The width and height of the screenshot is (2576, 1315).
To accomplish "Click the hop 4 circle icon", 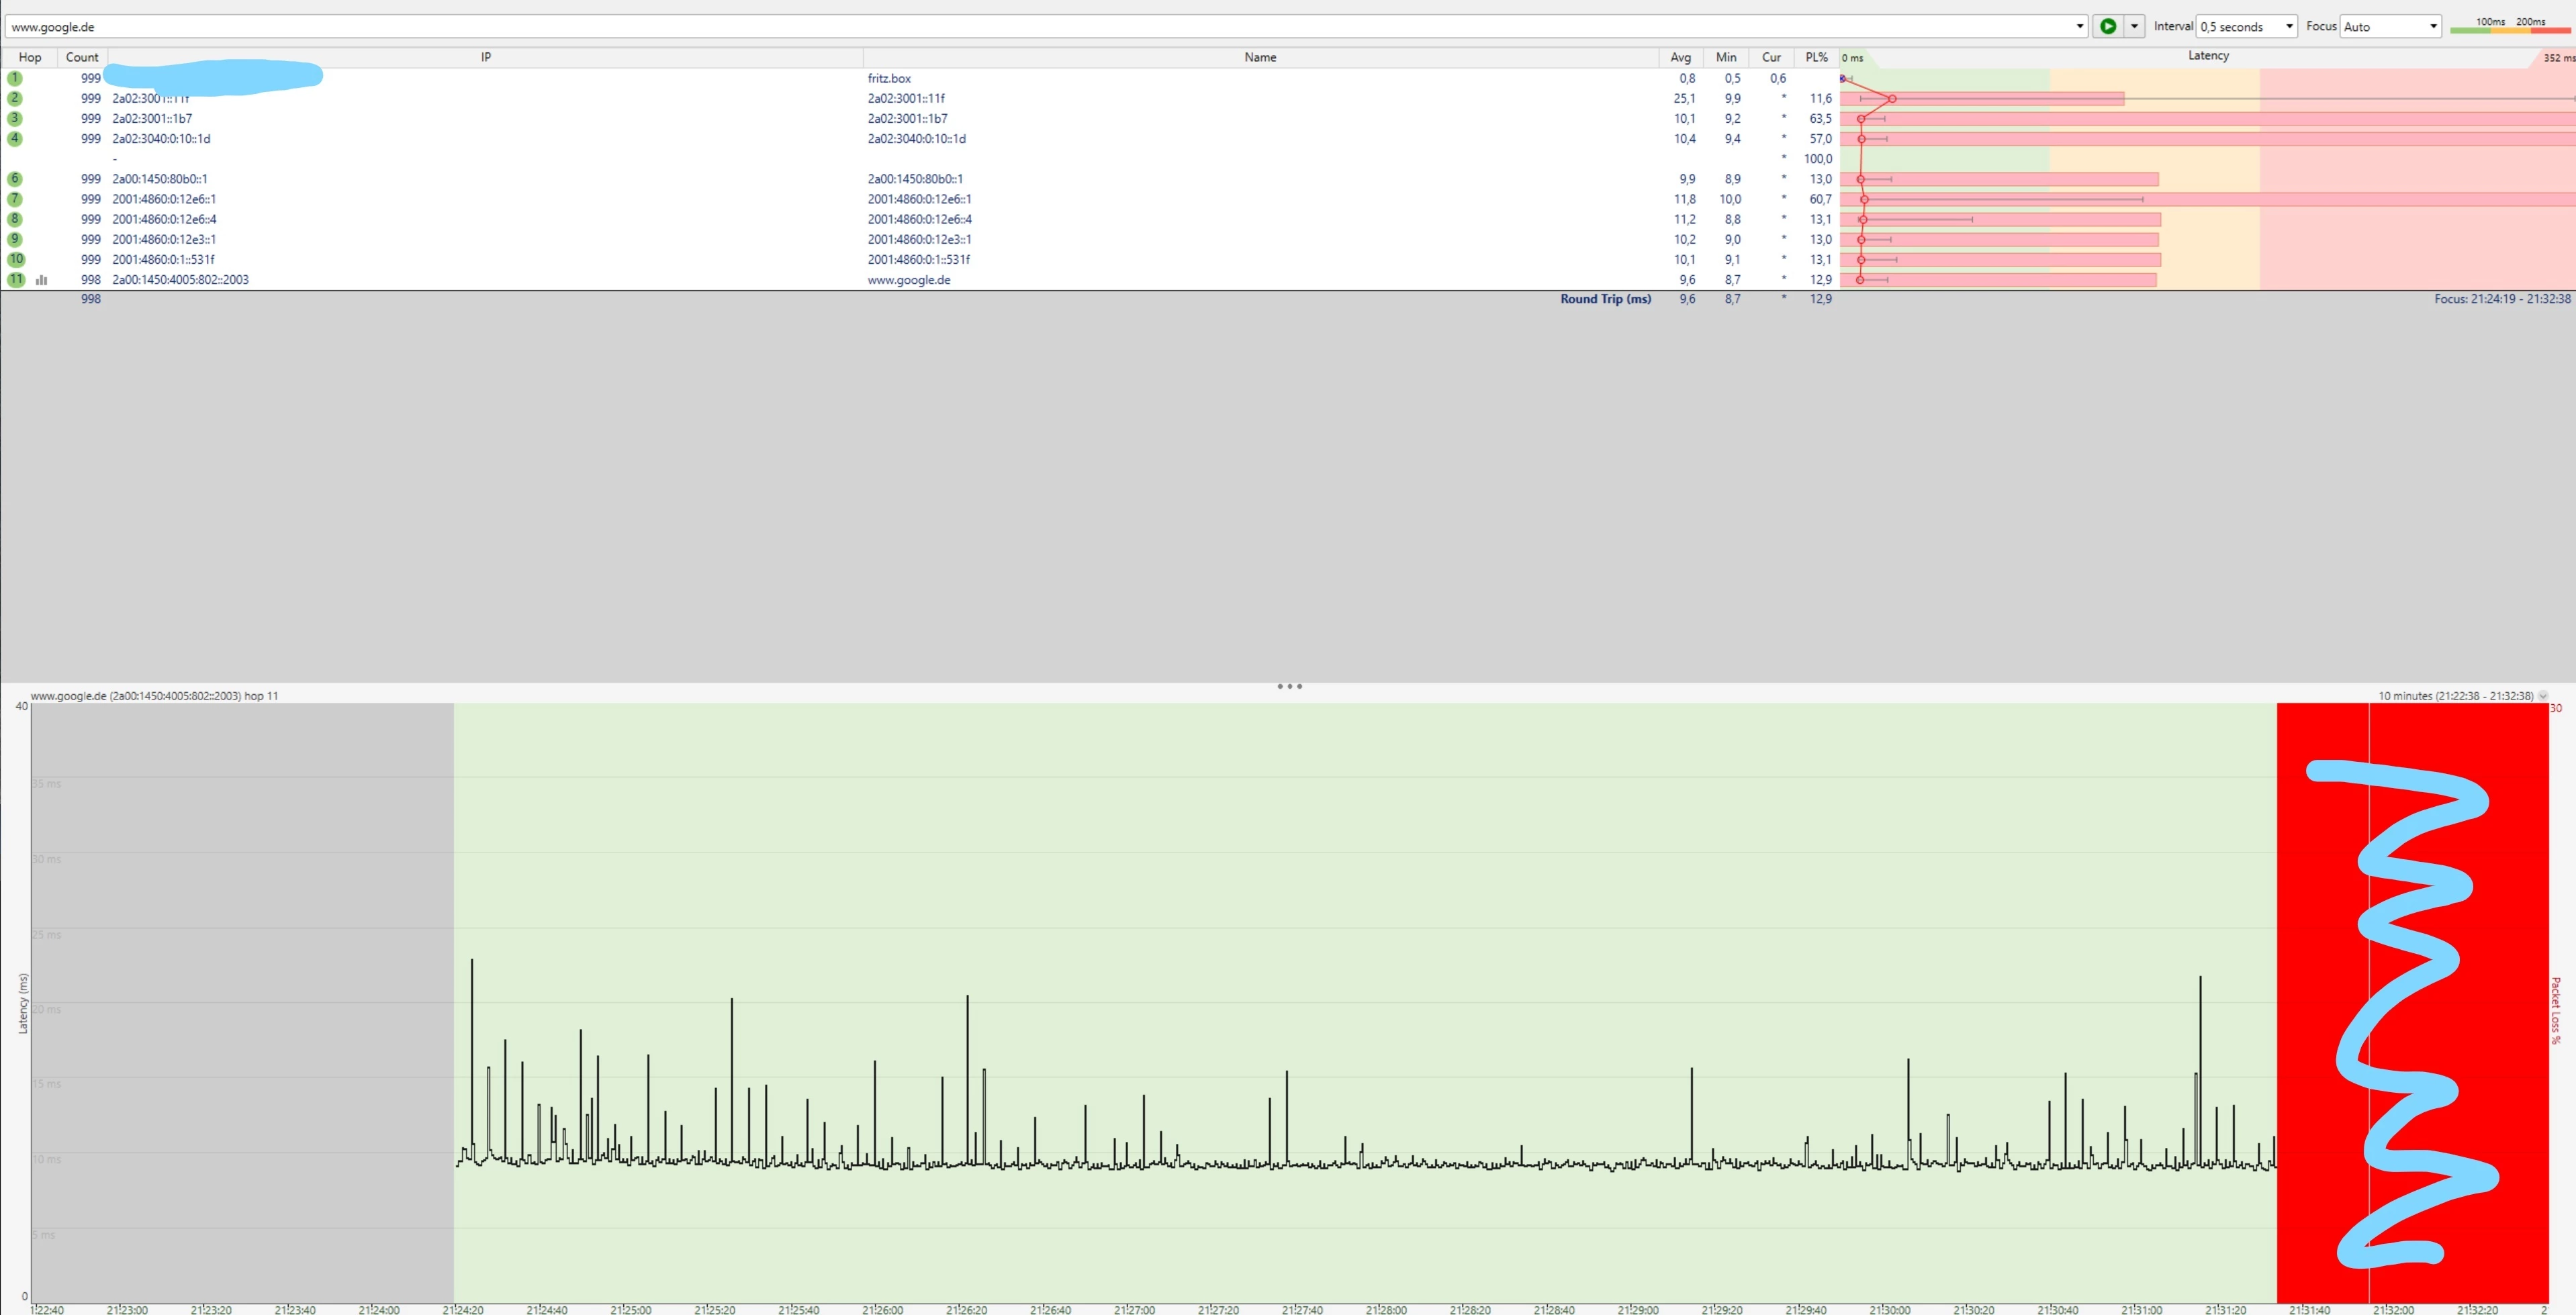I will tap(15, 139).
